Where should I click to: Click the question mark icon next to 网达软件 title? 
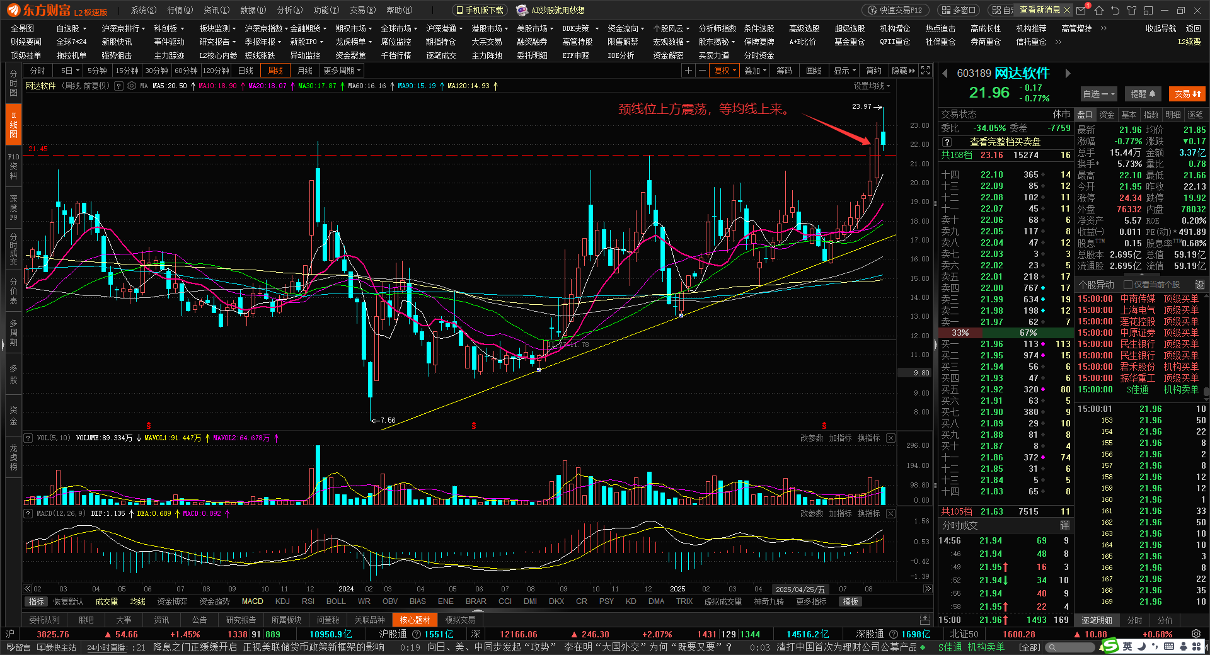click(118, 86)
